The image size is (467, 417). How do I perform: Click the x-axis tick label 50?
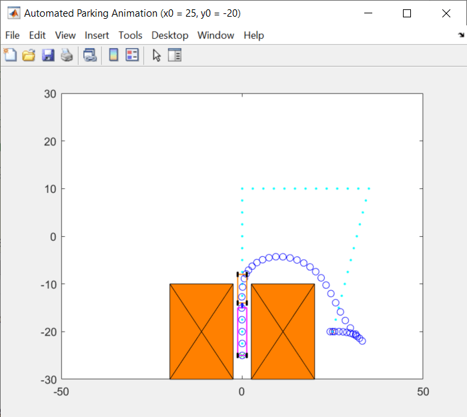[423, 392]
